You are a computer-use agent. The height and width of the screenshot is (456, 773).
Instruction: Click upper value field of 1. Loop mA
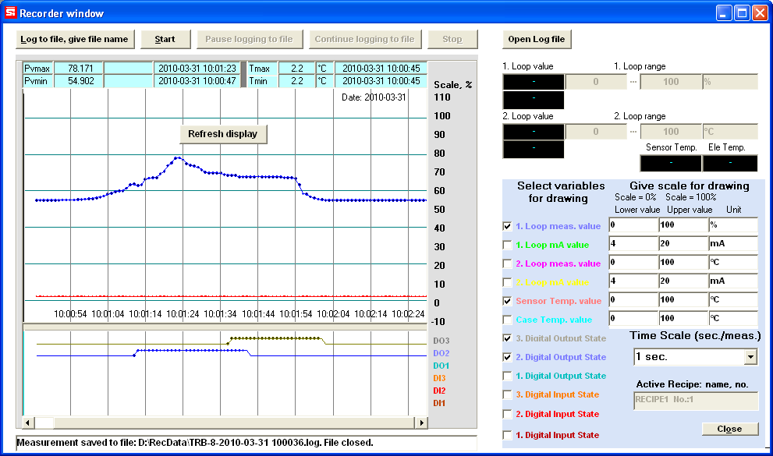(683, 244)
